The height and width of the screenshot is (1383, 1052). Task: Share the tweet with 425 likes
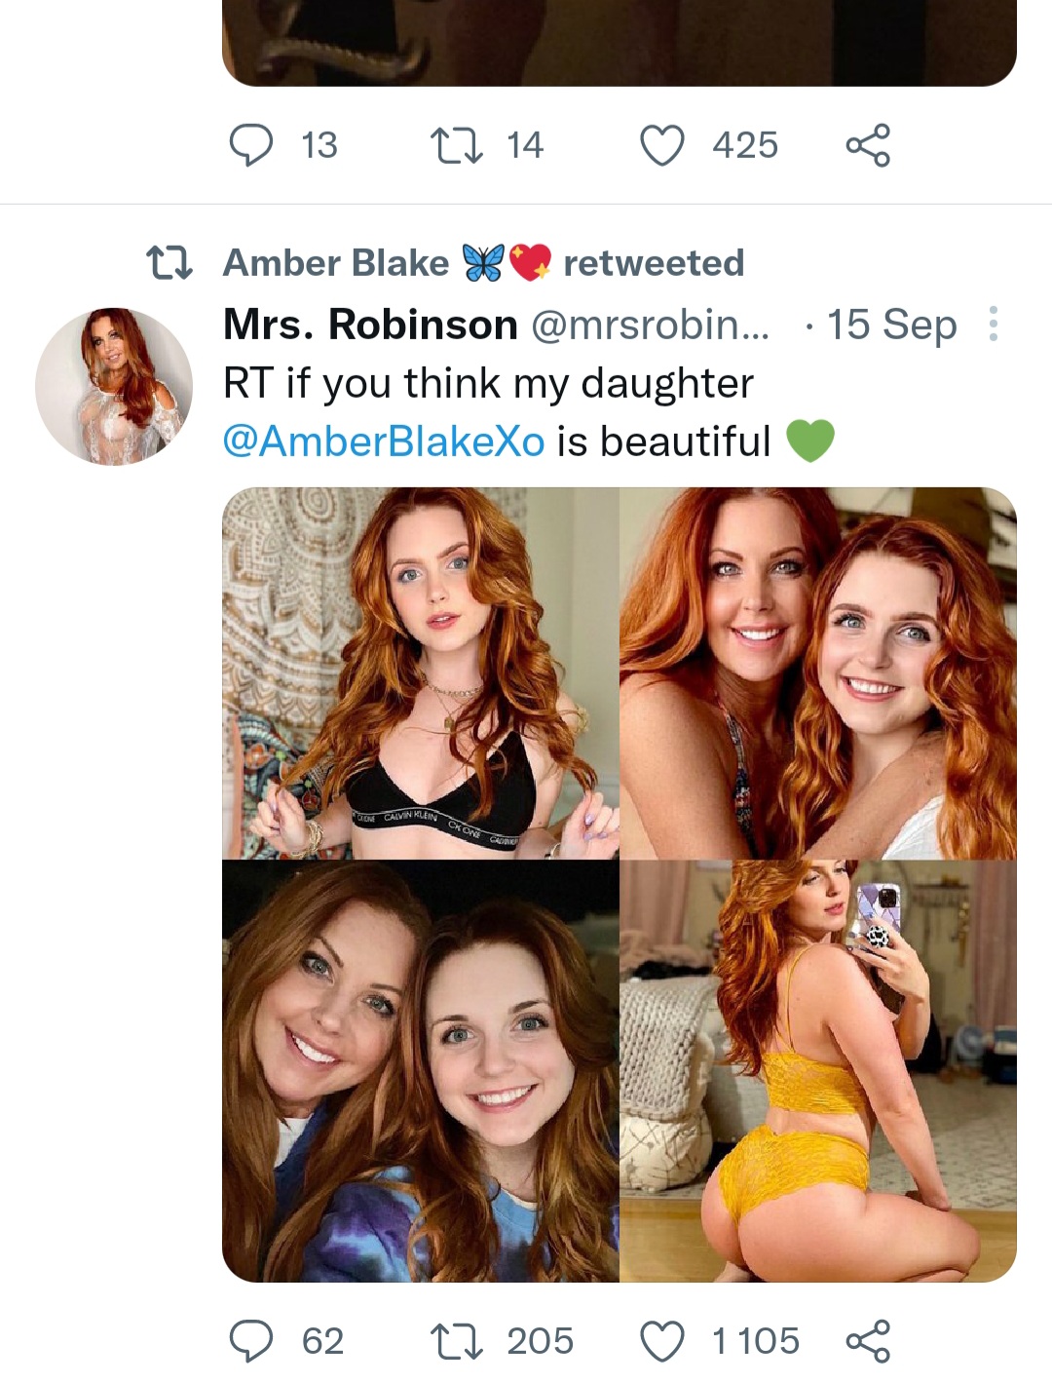click(867, 145)
